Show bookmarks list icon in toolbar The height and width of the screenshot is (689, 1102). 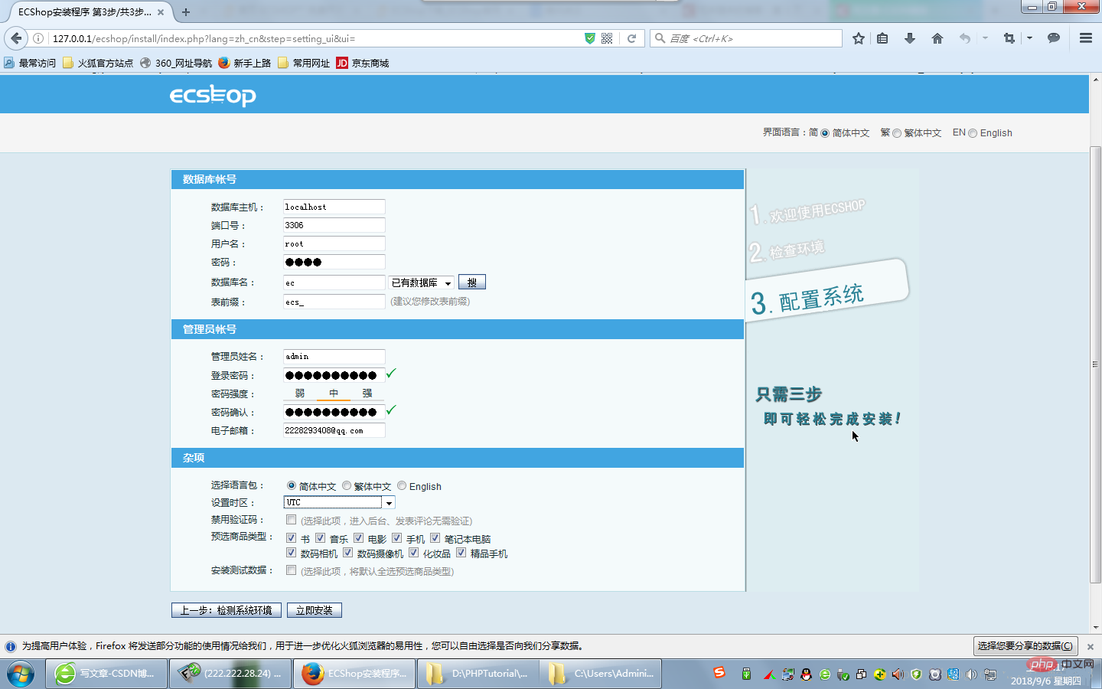882,38
